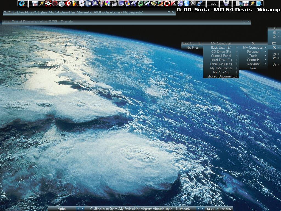Launch the green gear icon
Viewport: 281px width, 211px height.
(140, 3)
